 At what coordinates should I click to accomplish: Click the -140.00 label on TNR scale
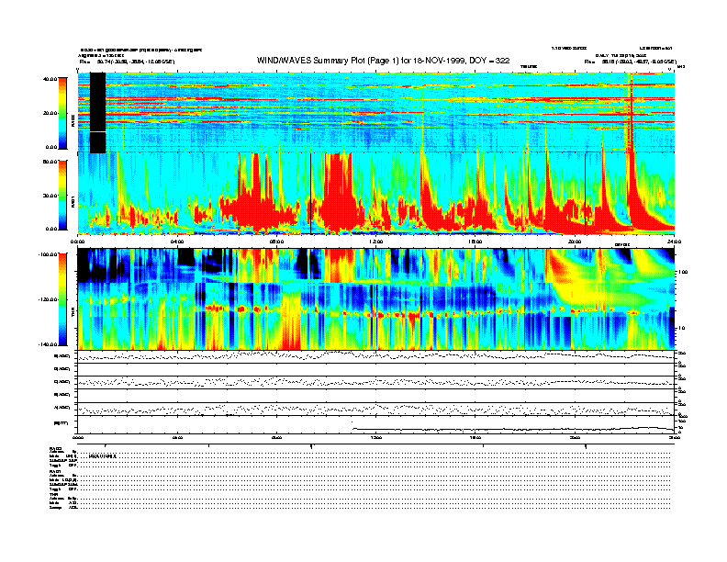pos(48,344)
